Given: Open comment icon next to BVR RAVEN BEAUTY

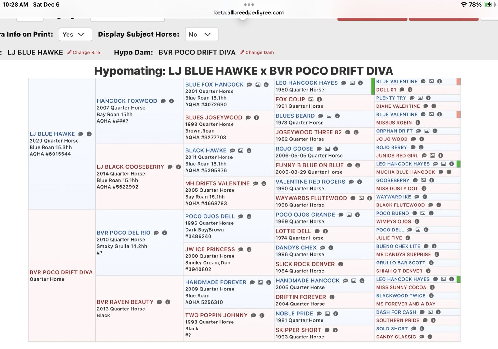Looking at the screenshot, I should pyautogui.click(x=160, y=302).
